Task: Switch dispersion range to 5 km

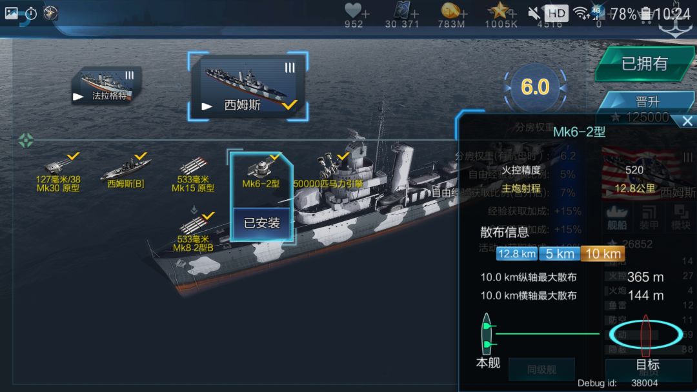Action: [x=559, y=254]
